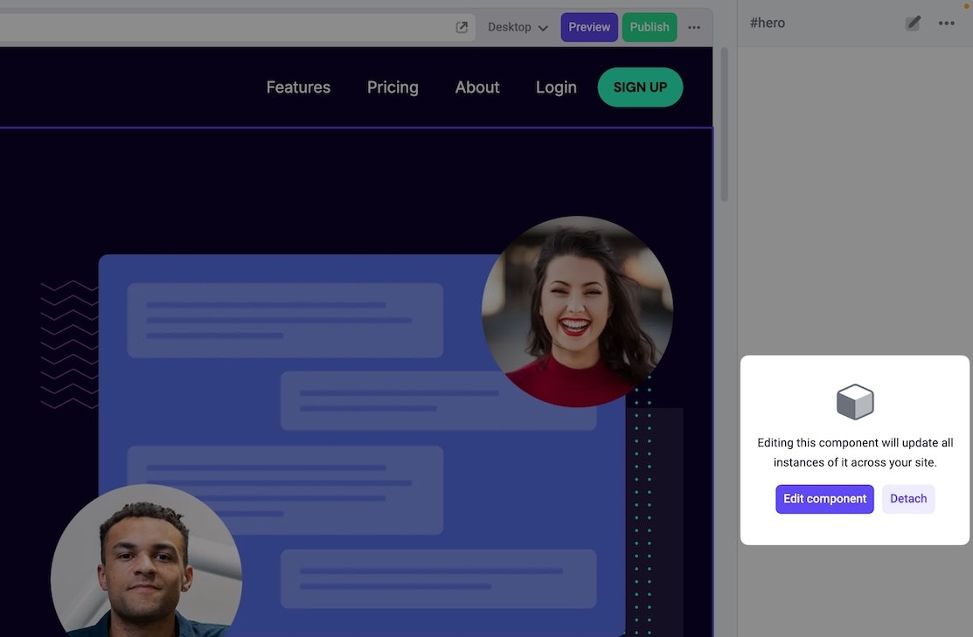This screenshot has height=637, width=973.
Task: Click the Login link
Action: click(556, 87)
